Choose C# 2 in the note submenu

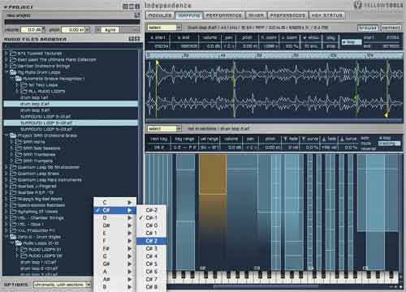pyautogui.click(x=151, y=241)
